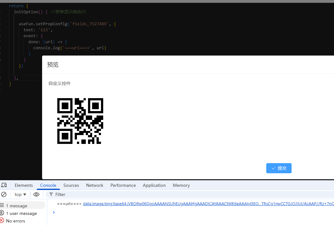Select the Console tab
334x225 pixels.
[48, 185]
